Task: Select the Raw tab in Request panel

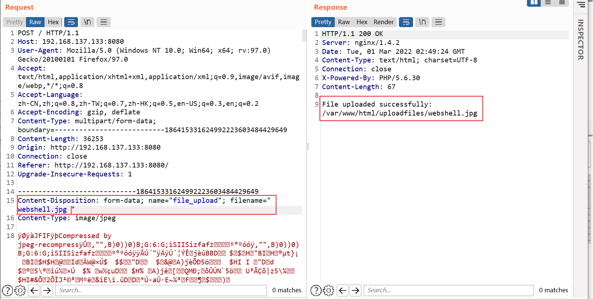Action: (x=35, y=22)
